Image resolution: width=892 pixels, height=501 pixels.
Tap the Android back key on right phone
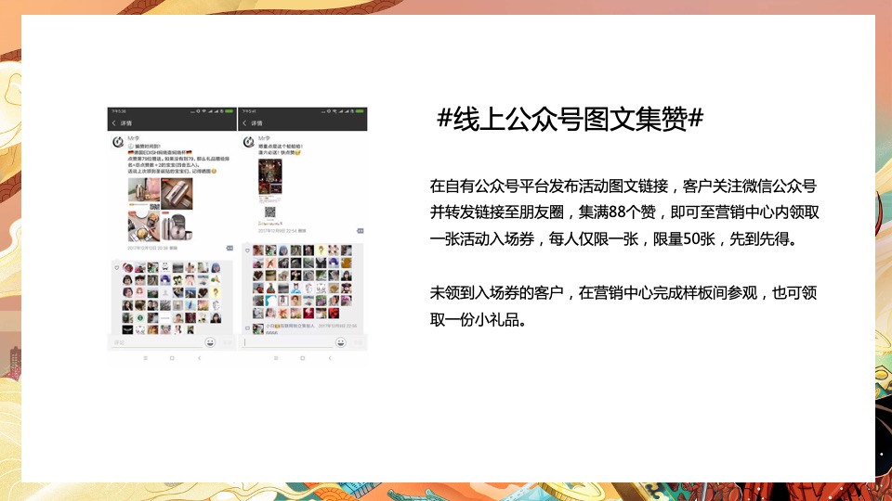[x=329, y=358]
